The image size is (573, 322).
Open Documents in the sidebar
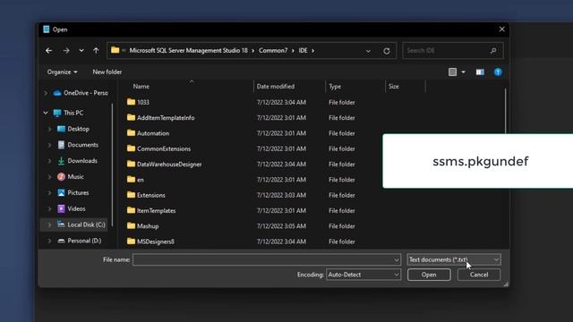pyautogui.click(x=78, y=145)
